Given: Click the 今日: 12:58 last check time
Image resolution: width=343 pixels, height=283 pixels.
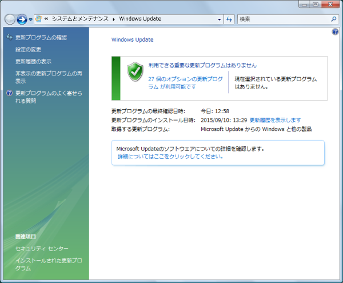Looking at the screenshot, I should (x=215, y=111).
